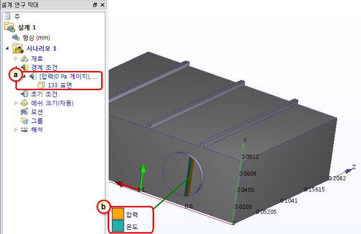Click the Y axis label

point(245,141)
